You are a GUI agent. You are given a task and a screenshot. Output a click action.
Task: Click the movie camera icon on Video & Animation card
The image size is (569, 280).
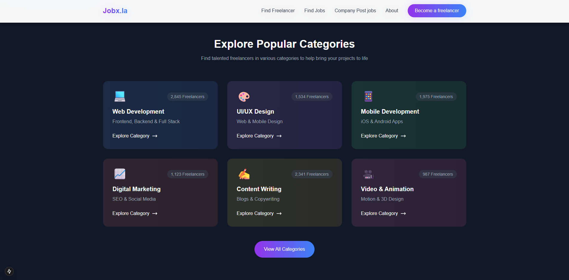(x=368, y=174)
